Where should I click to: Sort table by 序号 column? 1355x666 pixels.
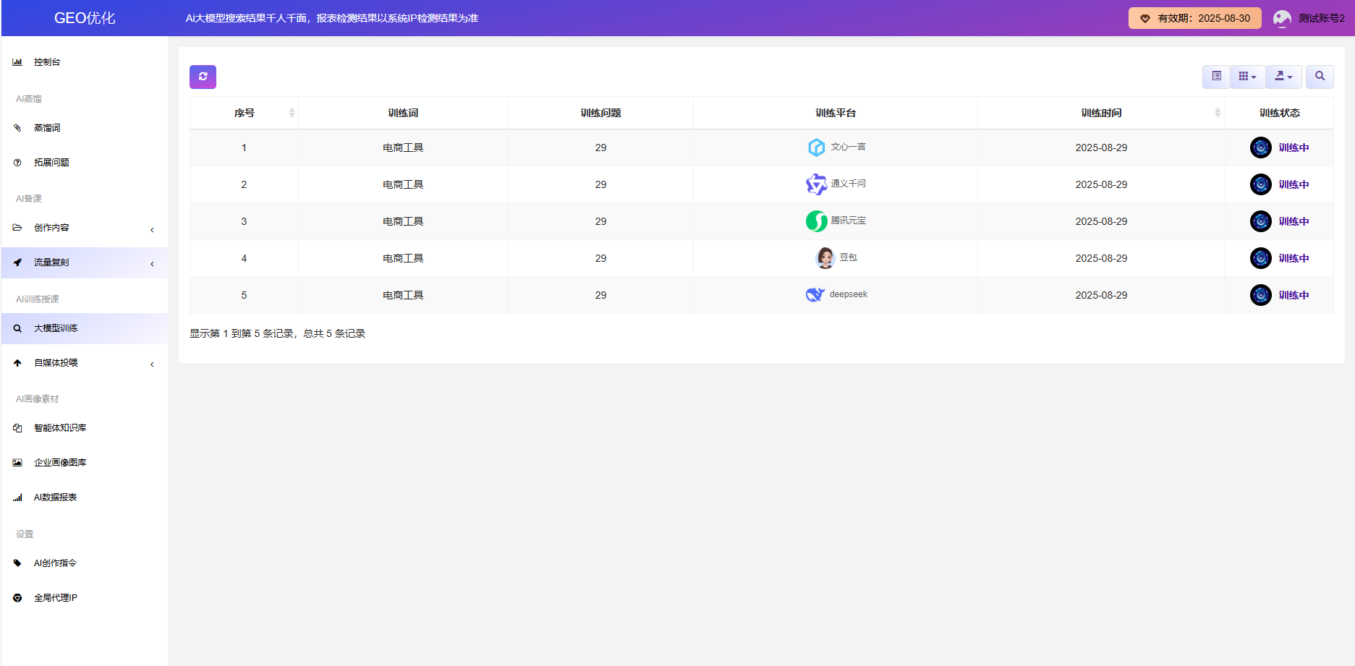[x=245, y=113]
